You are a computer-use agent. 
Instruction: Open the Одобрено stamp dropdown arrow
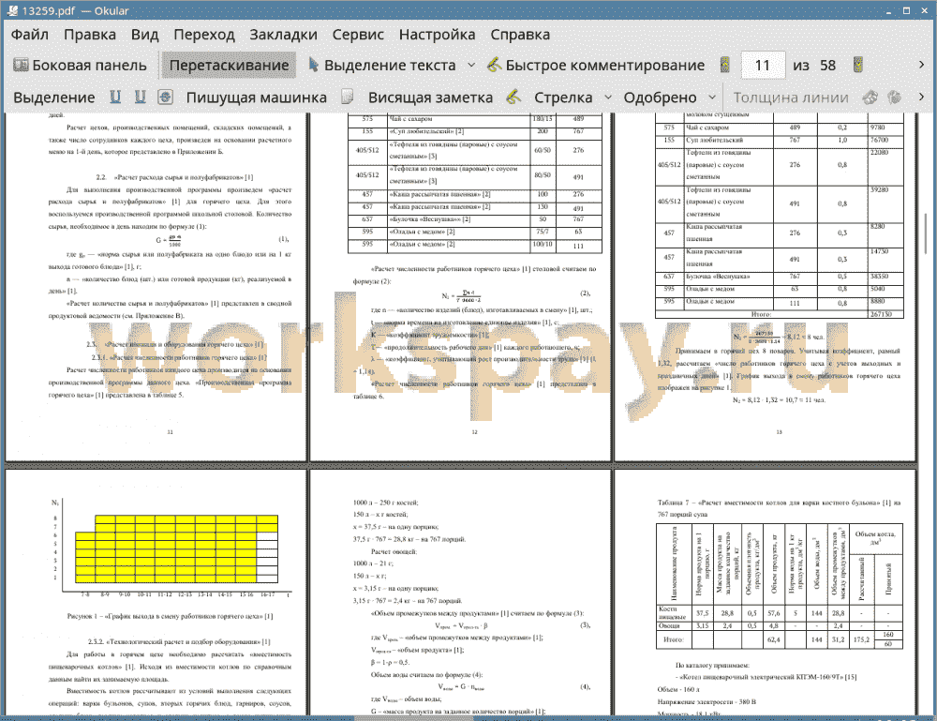[x=712, y=97]
